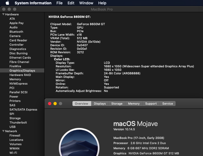Close the About This Mac window
Image resolution: width=203 pixels, height=156 pixels.
click(50, 104)
